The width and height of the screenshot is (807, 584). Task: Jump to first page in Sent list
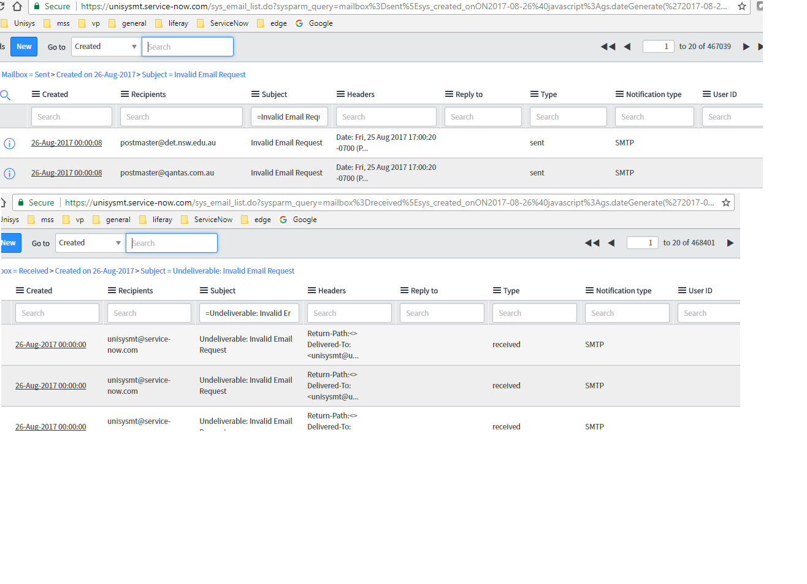click(608, 47)
